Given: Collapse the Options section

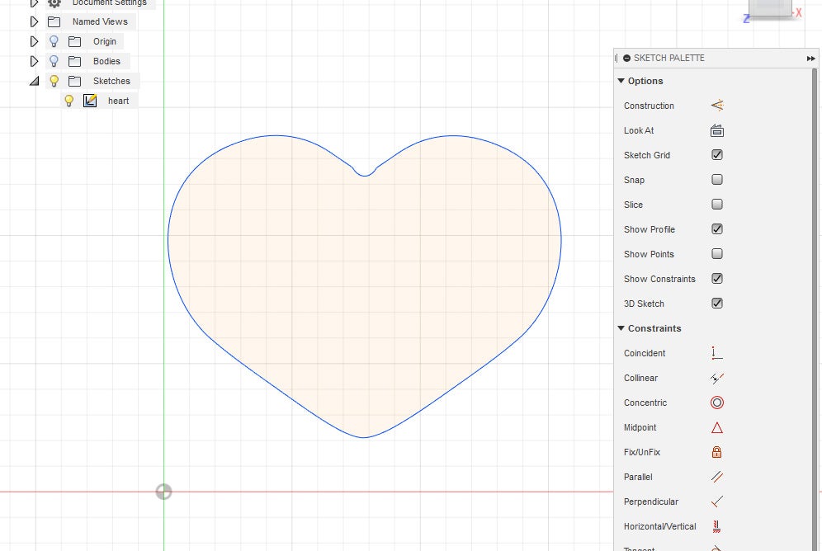Looking at the screenshot, I should [621, 81].
